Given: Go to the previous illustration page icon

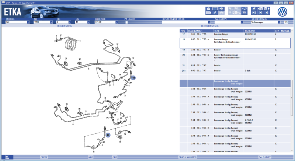Looking at the screenshot, I should [x=260, y=8].
